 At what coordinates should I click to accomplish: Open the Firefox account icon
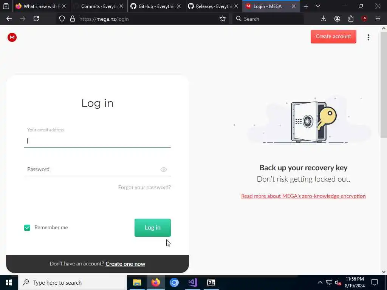pyautogui.click(x=337, y=19)
